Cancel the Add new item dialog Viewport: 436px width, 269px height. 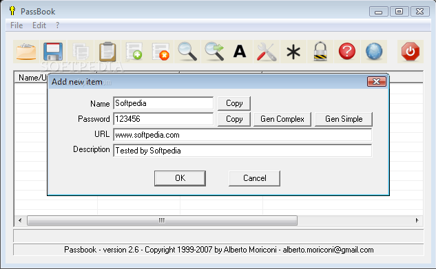(x=254, y=178)
